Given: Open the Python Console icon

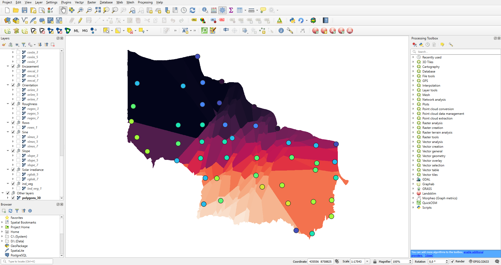Looking at the screenshot, I should coord(292,20).
